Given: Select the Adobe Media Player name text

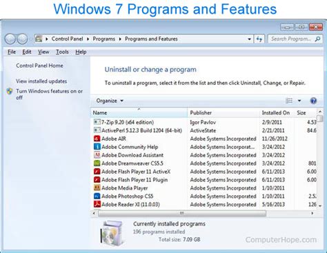Looking at the screenshot, I should [125, 188].
